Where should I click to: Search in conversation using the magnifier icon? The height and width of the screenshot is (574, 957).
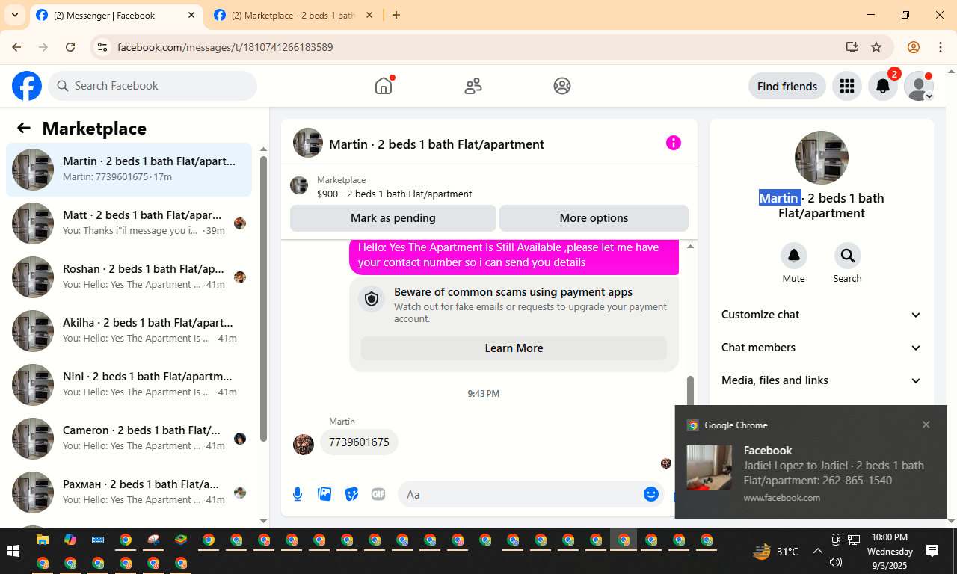tap(848, 256)
